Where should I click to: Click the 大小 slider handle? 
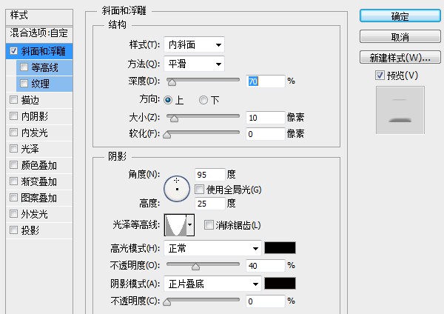tap(174, 118)
